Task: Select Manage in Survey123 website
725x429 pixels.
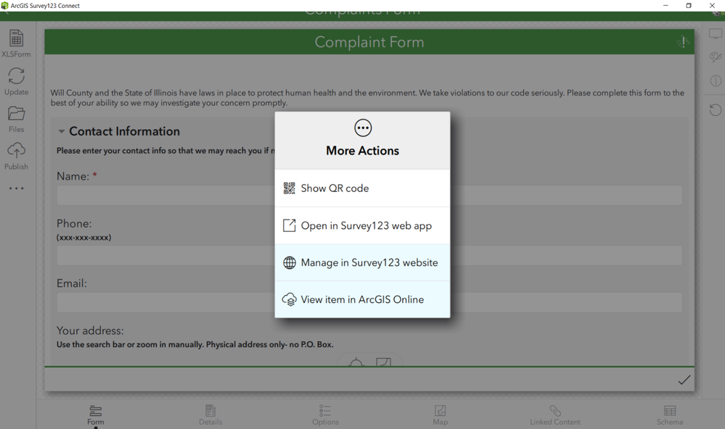Action: [x=363, y=262]
